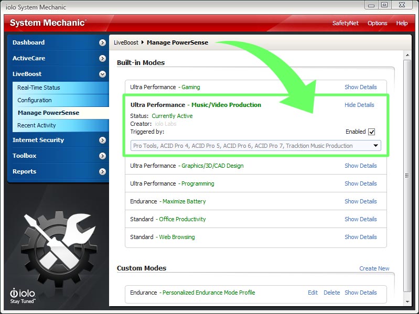Select Graphics/3D/CAD Design mode text
The height and width of the screenshot is (314, 419).
click(212, 166)
